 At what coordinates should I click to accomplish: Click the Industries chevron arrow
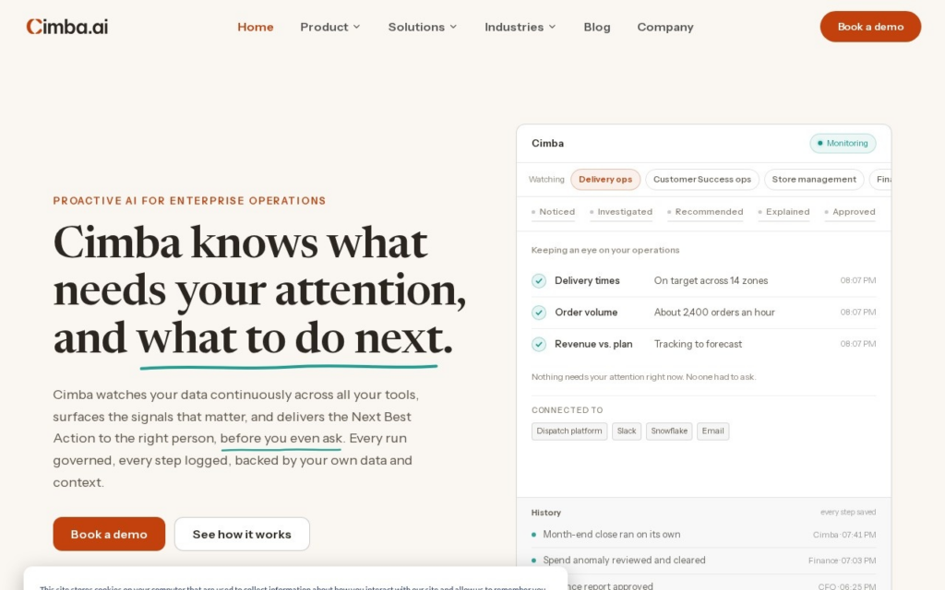[552, 27]
